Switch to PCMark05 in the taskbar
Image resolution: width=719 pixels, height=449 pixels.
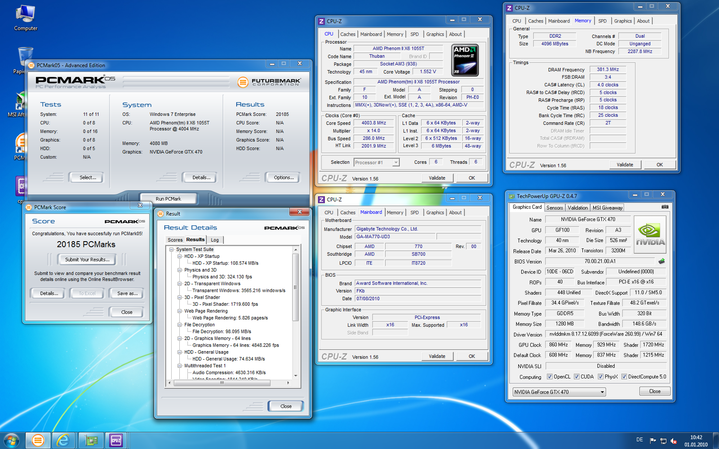(38, 440)
